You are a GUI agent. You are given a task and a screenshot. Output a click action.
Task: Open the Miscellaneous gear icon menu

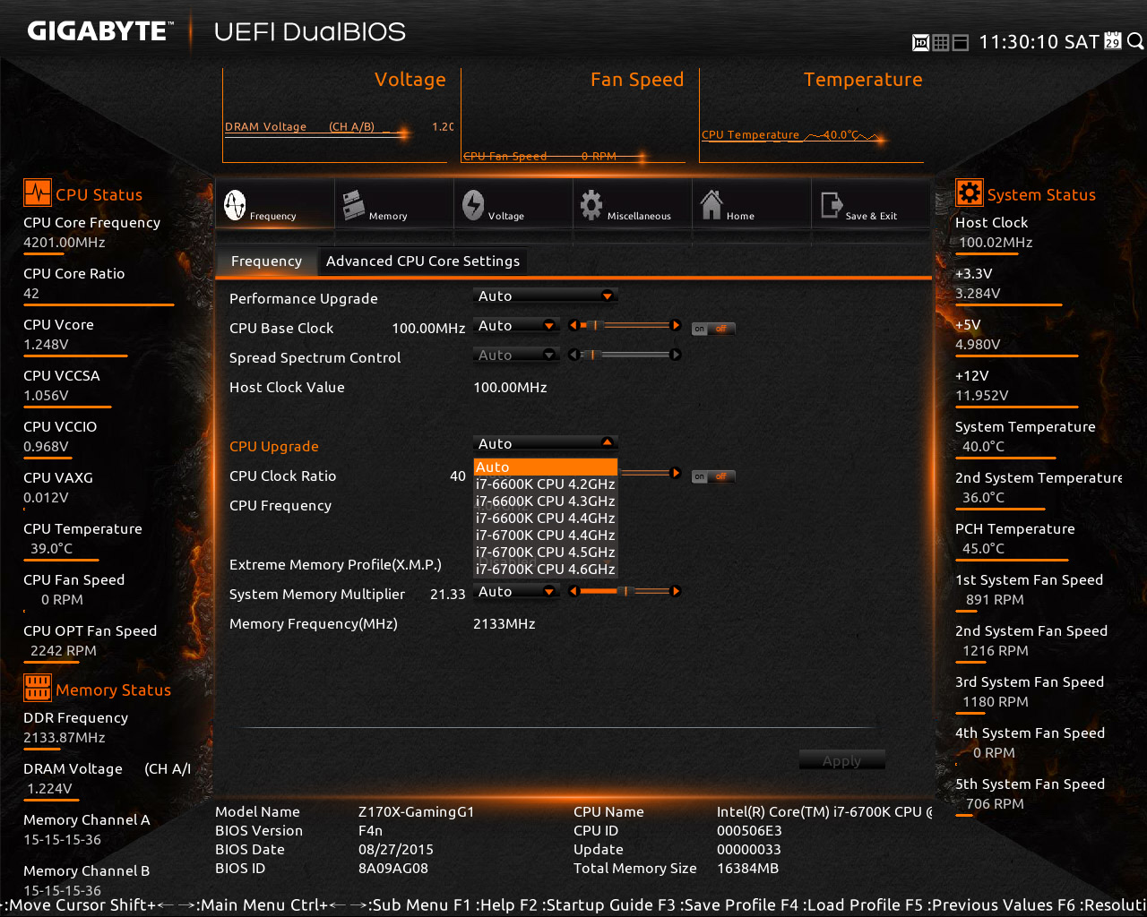tap(591, 205)
